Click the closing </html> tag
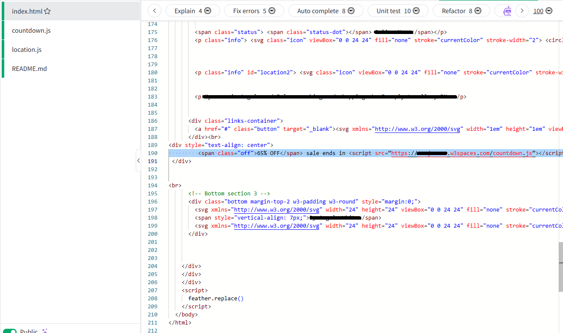The image size is (563, 333). (180, 323)
